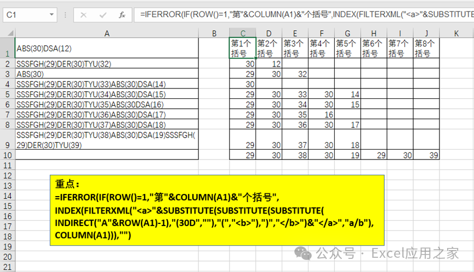The width and height of the screenshot is (474, 272).
Task: Select column F header
Action: (x=321, y=33)
